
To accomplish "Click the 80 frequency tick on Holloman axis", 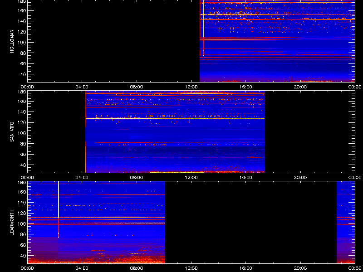I will [24, 53].
